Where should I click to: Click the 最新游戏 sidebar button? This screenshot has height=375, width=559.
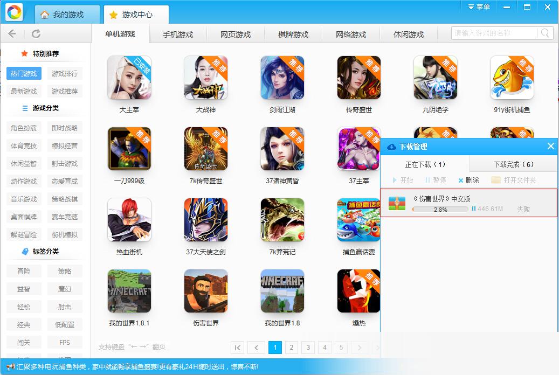pos(24,91)
